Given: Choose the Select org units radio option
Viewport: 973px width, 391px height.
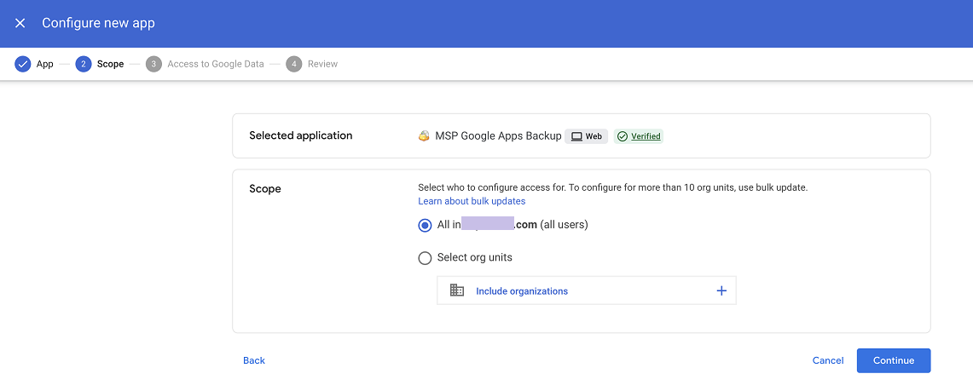Looking at the screenshot, I should 425,258.
